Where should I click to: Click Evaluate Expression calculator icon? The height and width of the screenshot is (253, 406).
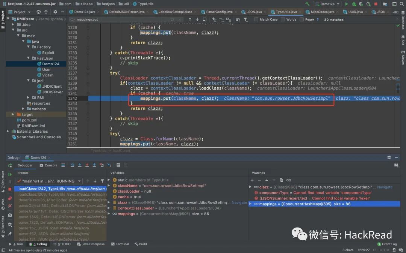[118, 165]
